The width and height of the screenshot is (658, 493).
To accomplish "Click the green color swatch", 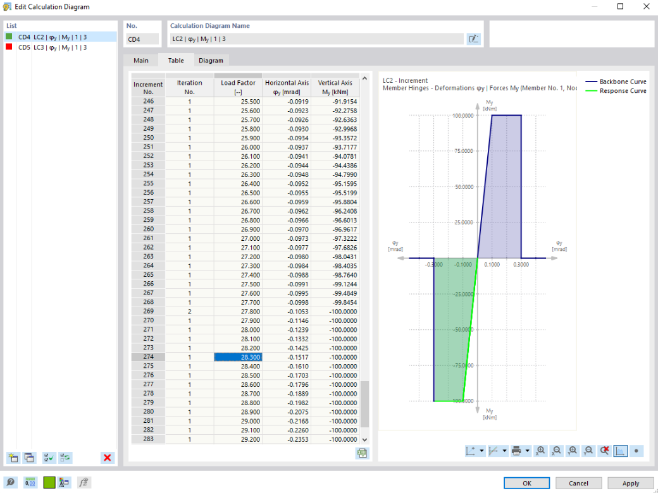I will coord(49,482).
